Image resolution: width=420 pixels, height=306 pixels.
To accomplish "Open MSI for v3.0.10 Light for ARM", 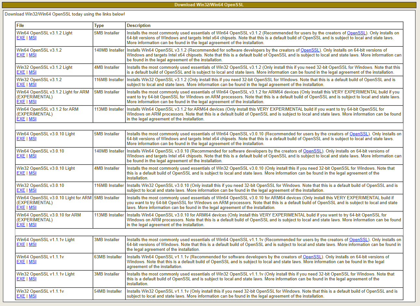I will pyautogui.click(x=32, y=208).
